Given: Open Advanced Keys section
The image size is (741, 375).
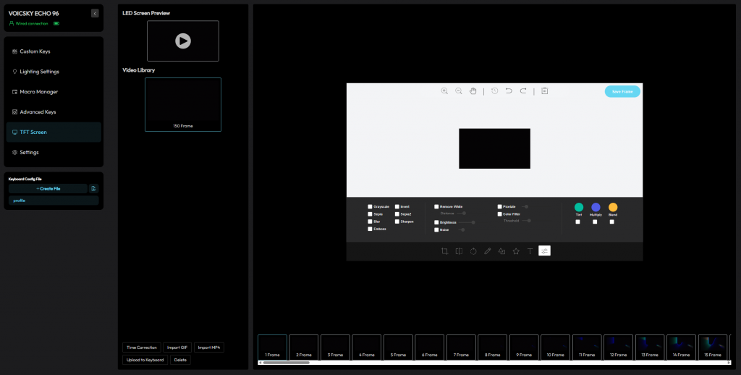Looking at the screenshot, I should click(x=54, y=112).
